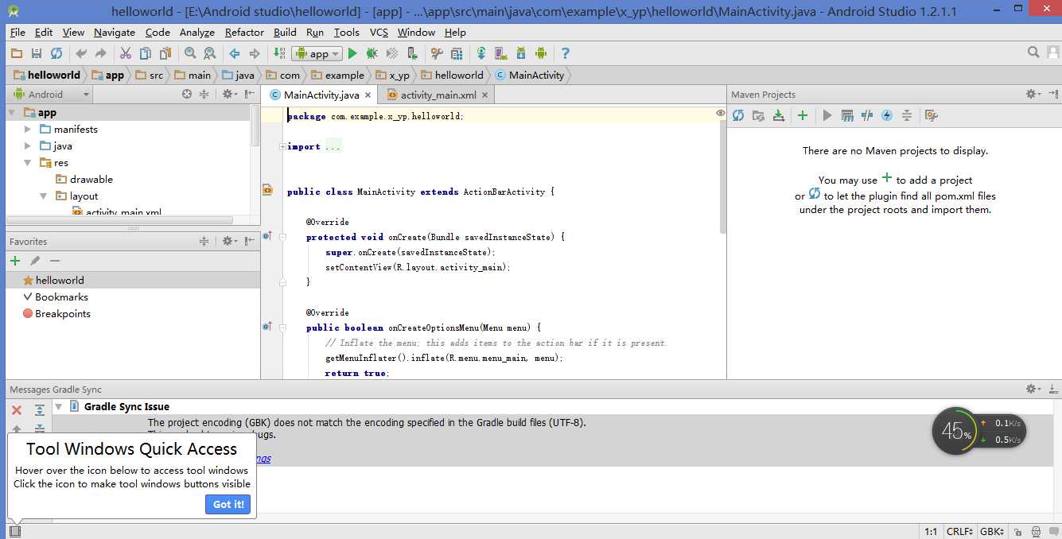
Task: Open Maven Settings wrench icon
Action: [x=932, y=115]
